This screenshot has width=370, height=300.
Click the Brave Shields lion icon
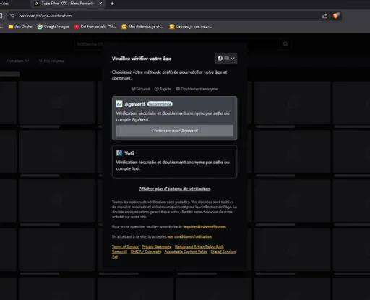(336, 16)
